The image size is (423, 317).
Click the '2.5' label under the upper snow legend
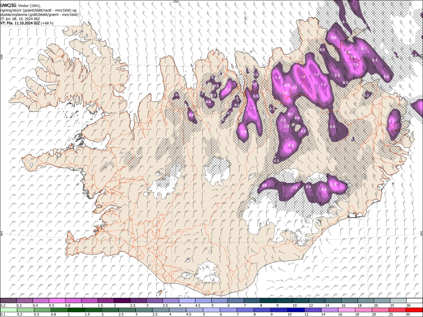(133, 305)
